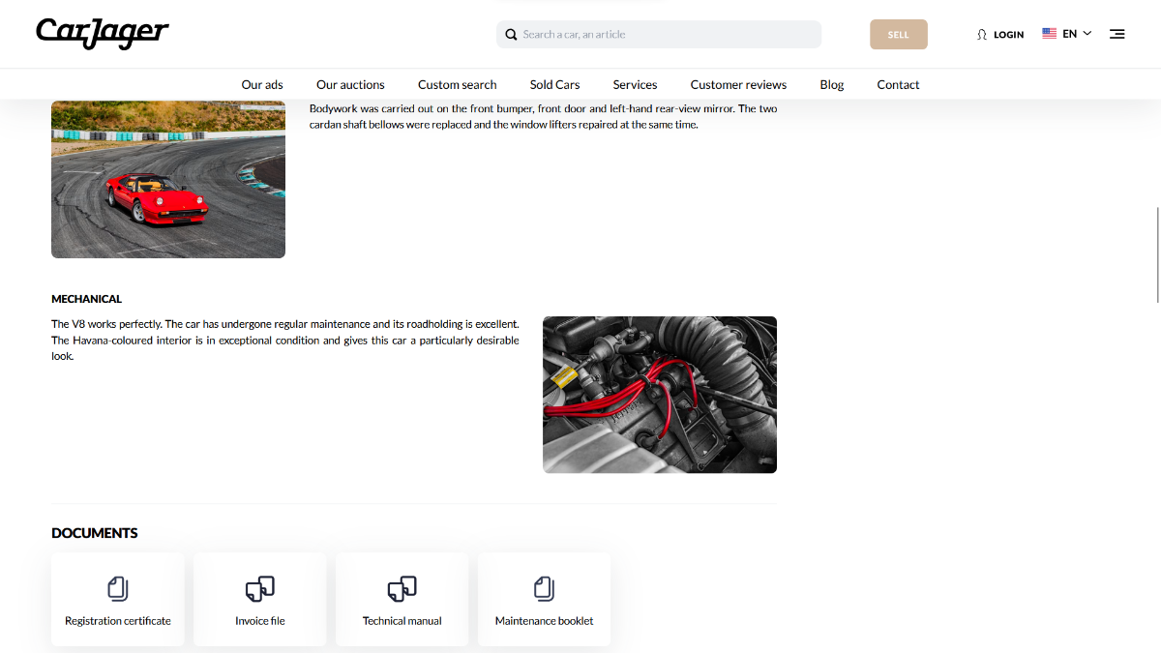This screenshot has height=653, width=1161.
Task: Open the Technical manual document icon
Action: [x=402, y=588]
